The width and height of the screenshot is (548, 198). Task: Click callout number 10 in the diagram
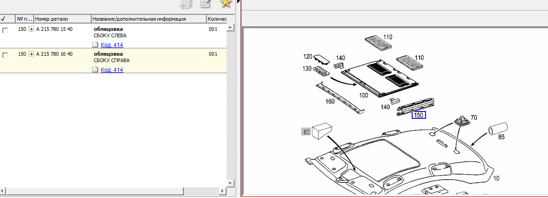click(x=496, y=178)
